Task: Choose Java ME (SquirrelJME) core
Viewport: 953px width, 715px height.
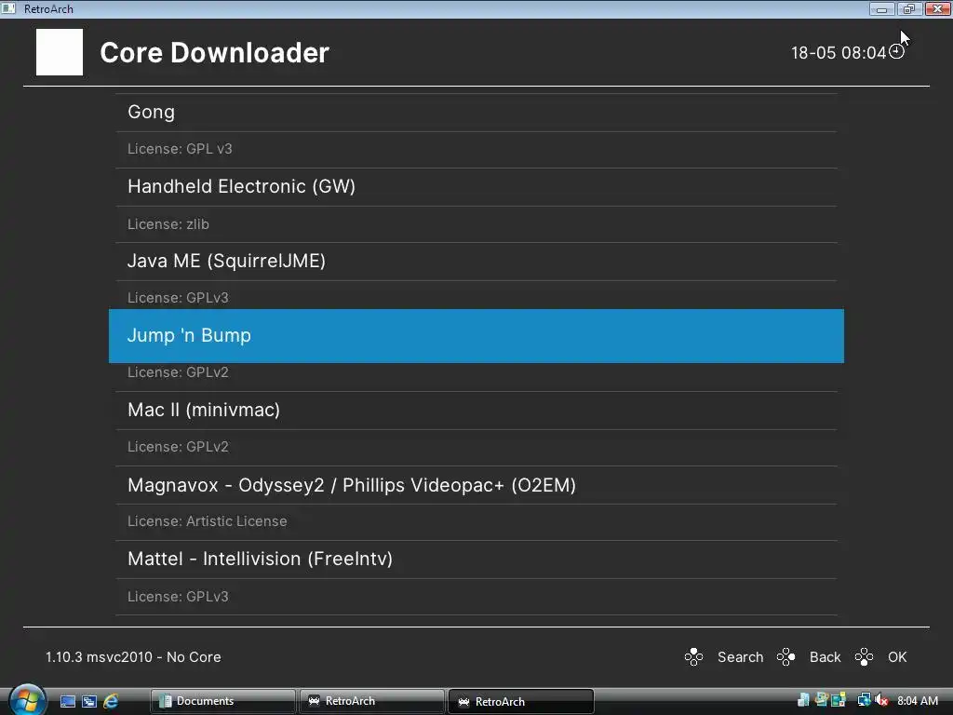Action: point(476,262)
